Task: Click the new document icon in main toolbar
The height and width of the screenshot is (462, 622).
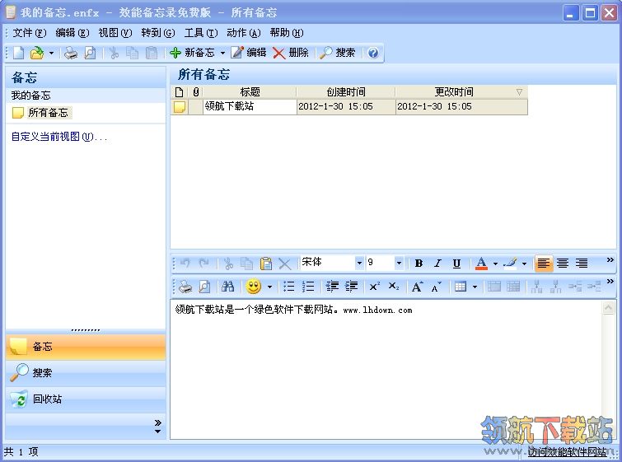Action: point(18,53)
